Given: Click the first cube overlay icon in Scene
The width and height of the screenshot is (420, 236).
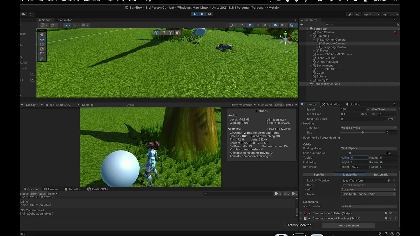Looking at the screenshot, I should pos(156,33).
